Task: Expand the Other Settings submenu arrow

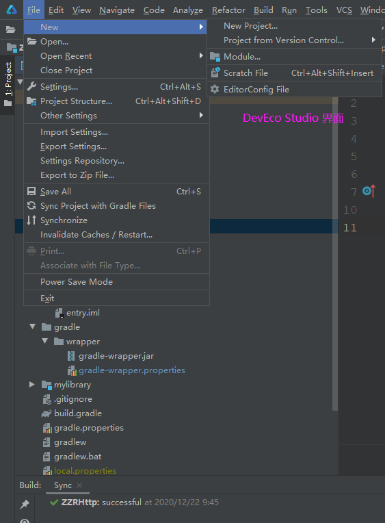Action: [201, 115]
